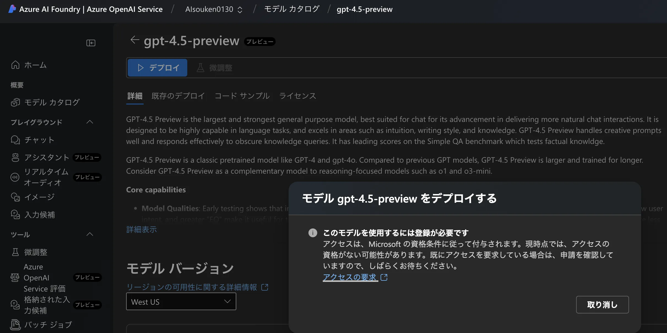Click the chat bubble icon for チャット
Screen dimensions: 667x333
point(15,140)
